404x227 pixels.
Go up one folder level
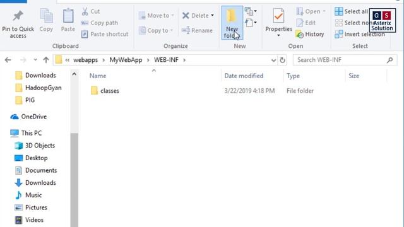46,60
